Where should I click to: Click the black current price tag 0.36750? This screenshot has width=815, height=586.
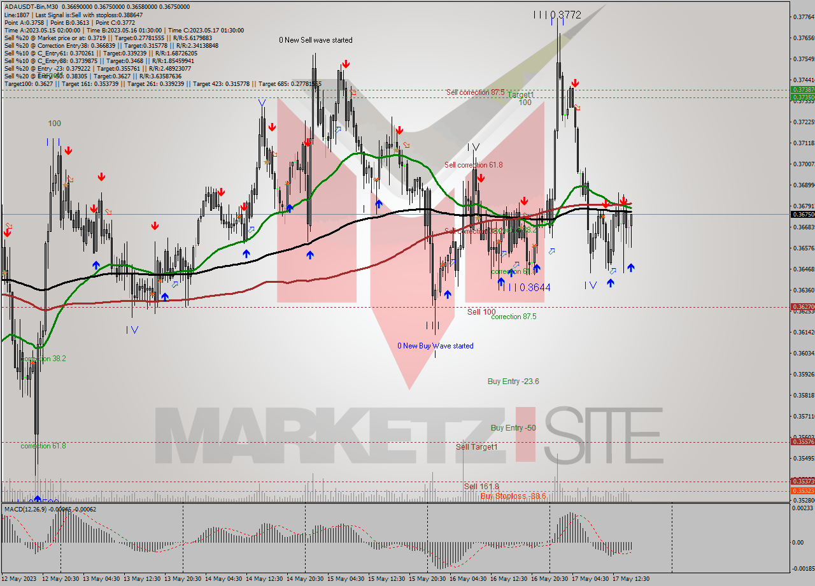tap(802, 214)
